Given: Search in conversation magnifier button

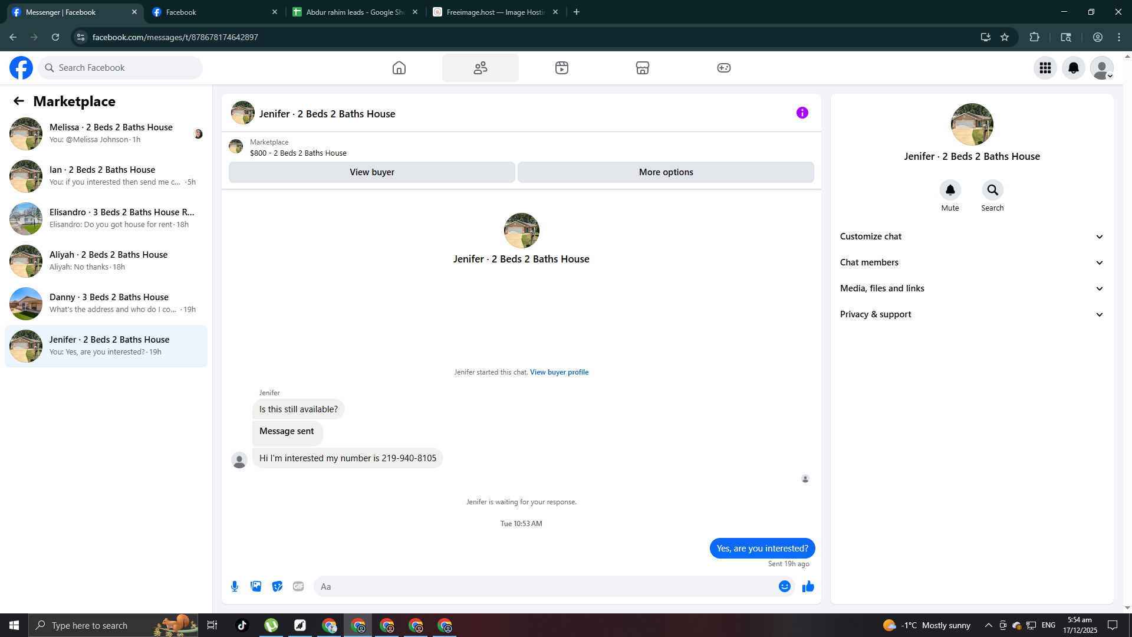Looking at the screenshot, I should pyautogui.click(x=992, y=190).
